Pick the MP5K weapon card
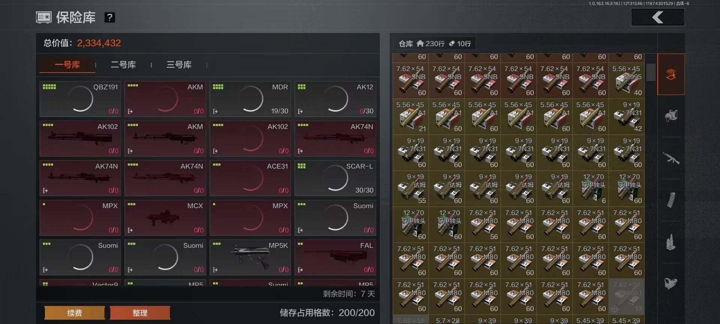This screenshot has width=720, height=324. click(250, 257)
